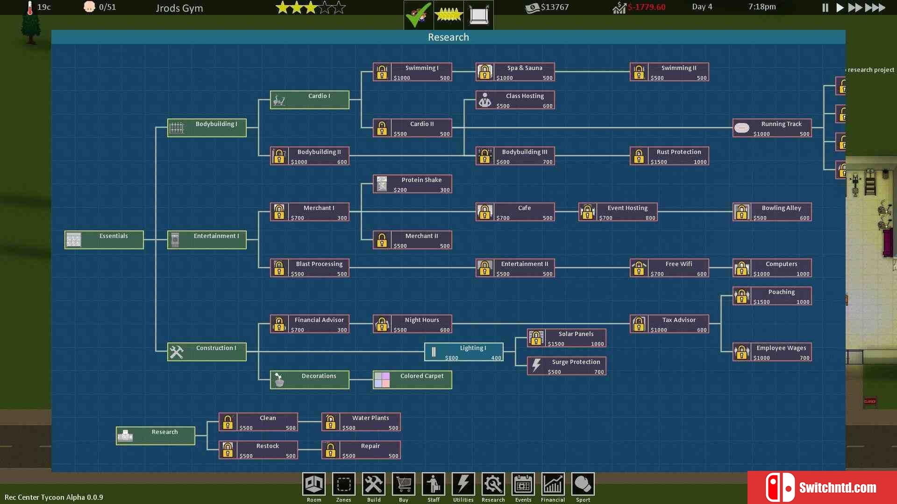Click the green checkmark objectives icon
Viewport: 897px width, 504px height.
pyautogui.click(x=419, y=15)
